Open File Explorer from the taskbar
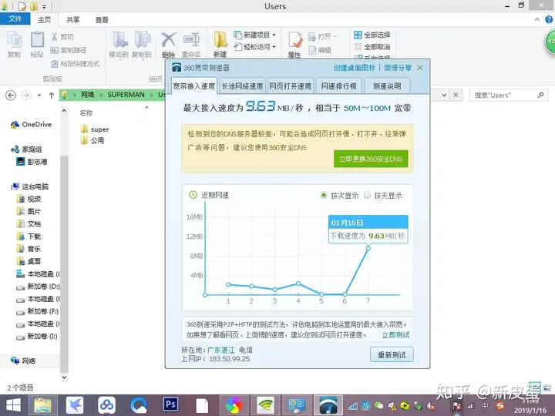The width and height of the screenshot is (555, 416). click(x=42, y=405)
